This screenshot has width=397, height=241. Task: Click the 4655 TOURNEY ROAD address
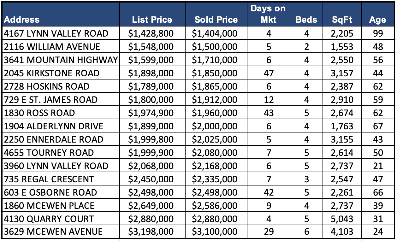click(49, 153)
